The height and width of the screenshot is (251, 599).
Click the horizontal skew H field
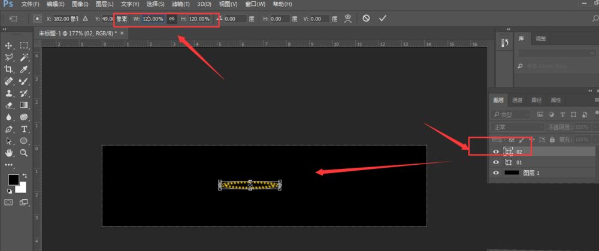(x=280, y=19)
